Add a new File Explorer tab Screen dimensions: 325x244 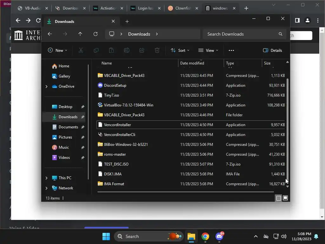pos(127,21)
